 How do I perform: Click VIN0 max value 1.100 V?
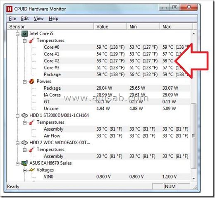coord(170,177)
